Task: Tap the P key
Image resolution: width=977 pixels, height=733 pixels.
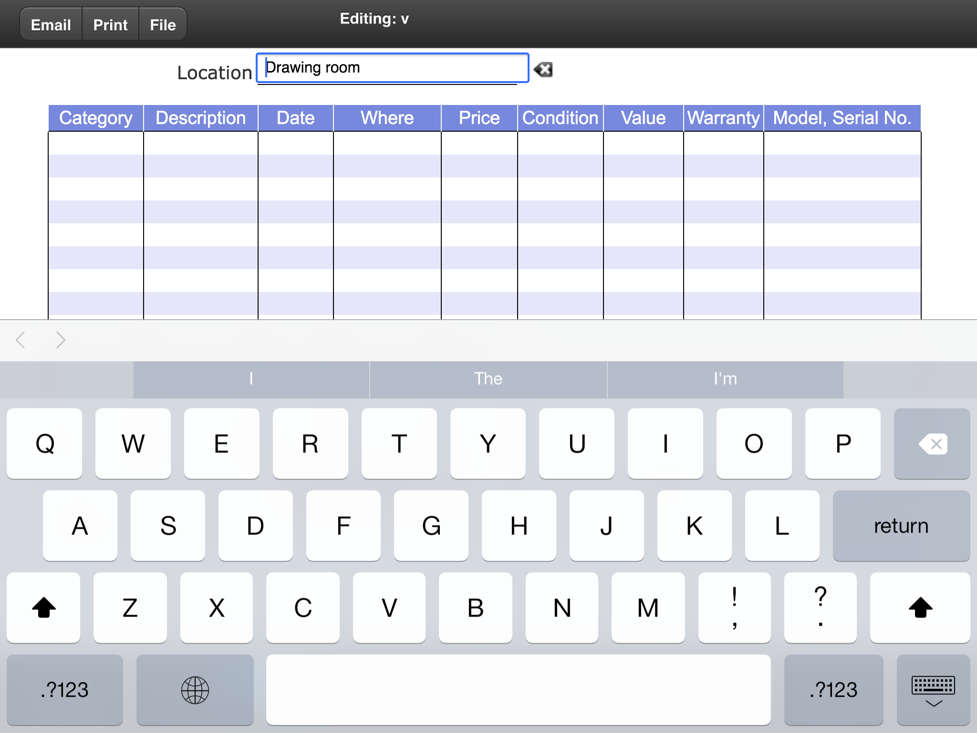Action: point(843,443)
